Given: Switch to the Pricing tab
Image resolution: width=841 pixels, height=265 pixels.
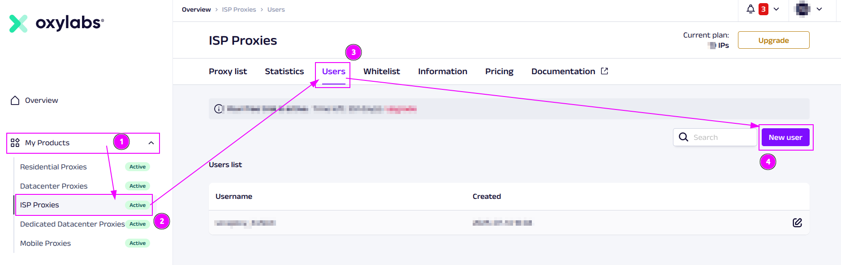Looking at the screenshot, I should point(499,72).
